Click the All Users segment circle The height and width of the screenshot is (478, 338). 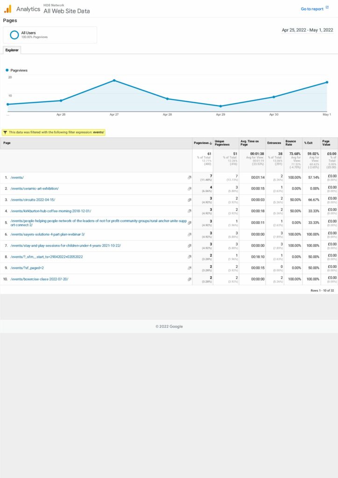tap(14, 35)
